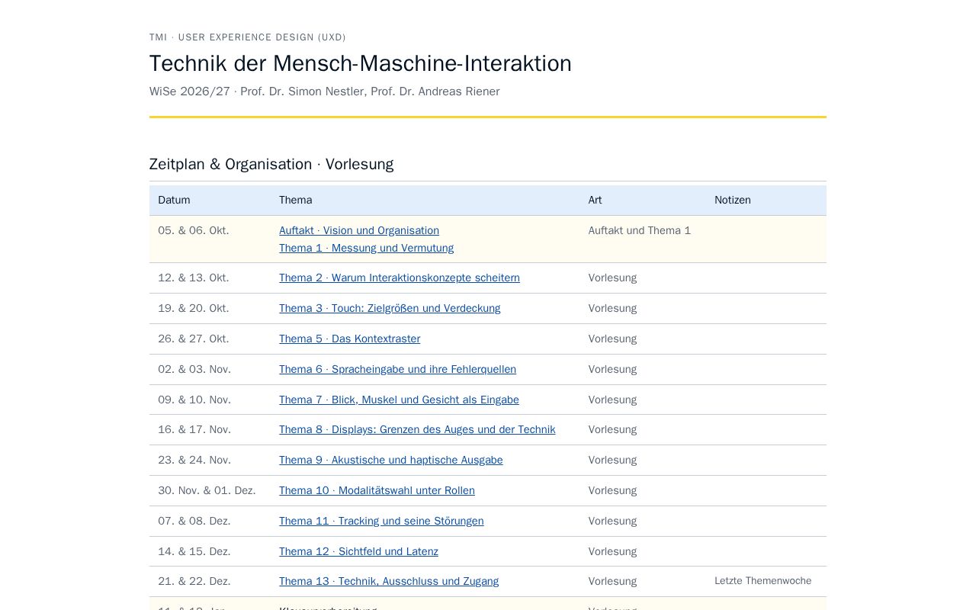Open Thema 13 Technik, Ausschluss und Zugang
This screenshot has width=976, height=610.
389,581
